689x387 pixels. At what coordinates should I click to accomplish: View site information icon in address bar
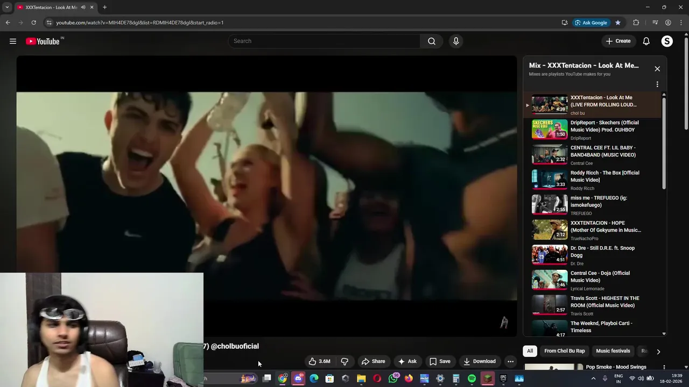point(49,23)
